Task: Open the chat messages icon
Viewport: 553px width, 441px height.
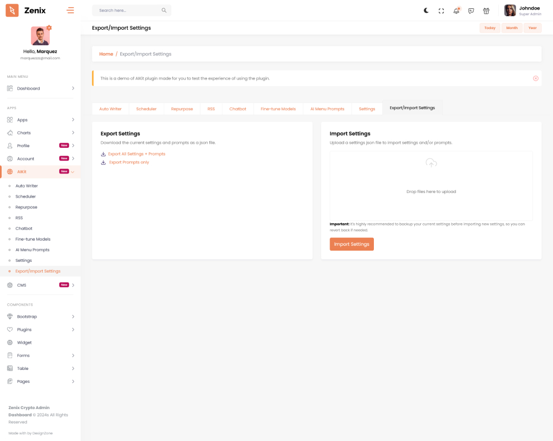Action: 471,11
